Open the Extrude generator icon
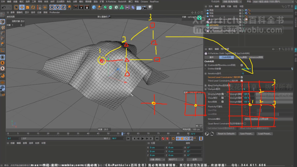The image size is (297, 167). (111, 7)
